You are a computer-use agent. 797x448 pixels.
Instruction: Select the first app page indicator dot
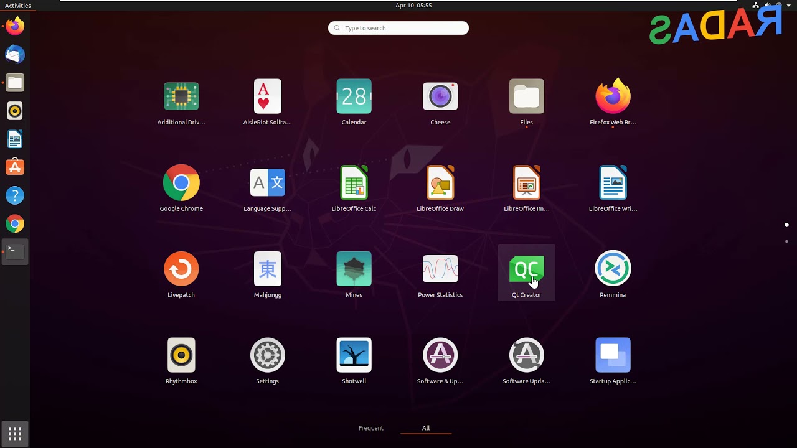(786, 225)
